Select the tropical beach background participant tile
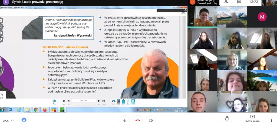This screenshot has height=122, width=277. click(x=262, y=81)
